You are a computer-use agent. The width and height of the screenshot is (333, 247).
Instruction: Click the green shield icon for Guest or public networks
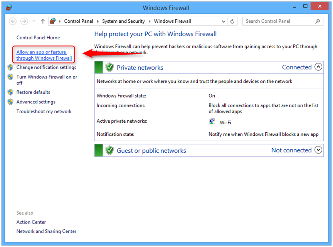[109, 150]
